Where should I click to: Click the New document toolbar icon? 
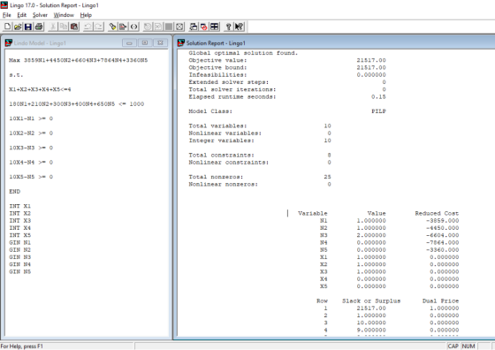coord(7,27)
